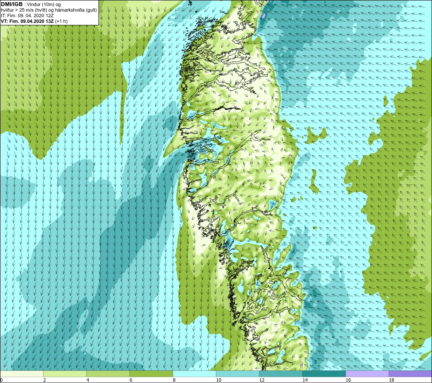Click the legend label '8'

pyautogui.click(x=174, y=380)
